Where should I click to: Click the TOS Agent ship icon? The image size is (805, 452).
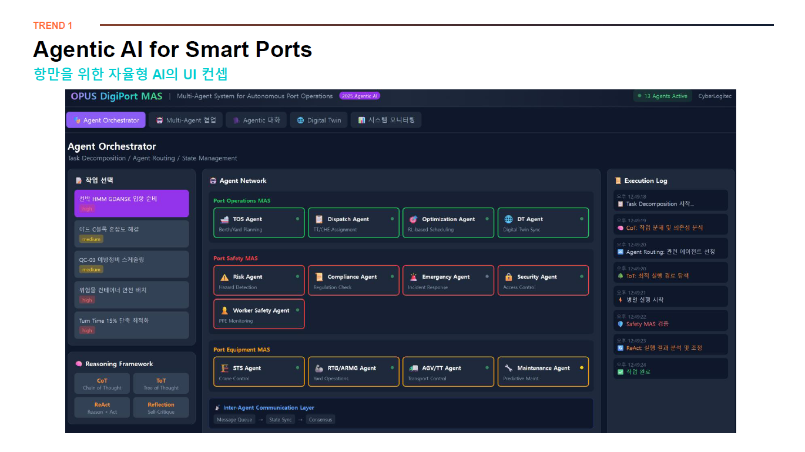224,219
